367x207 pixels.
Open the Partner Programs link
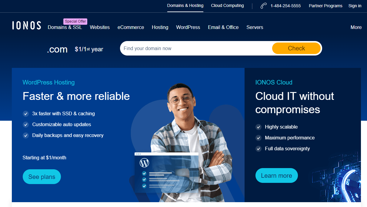[x=325, y=6]
